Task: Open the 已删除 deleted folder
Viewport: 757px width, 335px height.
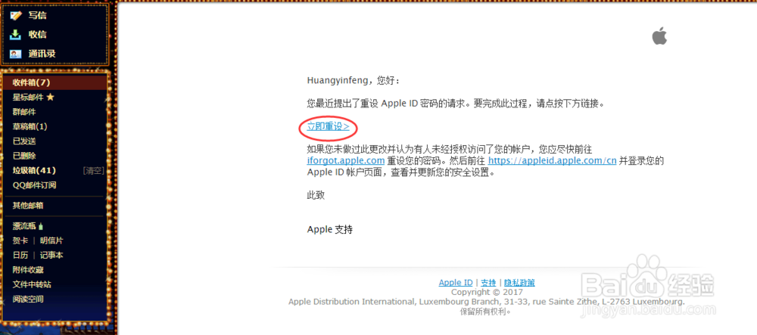Action: [24, 157]
